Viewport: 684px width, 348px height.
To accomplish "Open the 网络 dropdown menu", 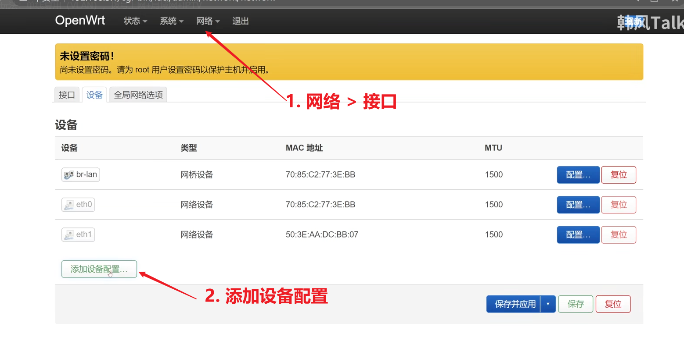I will pos(208,21).
